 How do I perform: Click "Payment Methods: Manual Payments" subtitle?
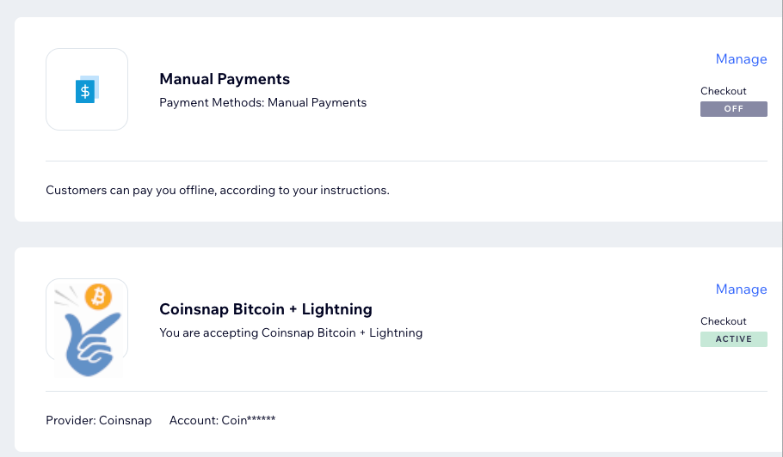[262, 103]
